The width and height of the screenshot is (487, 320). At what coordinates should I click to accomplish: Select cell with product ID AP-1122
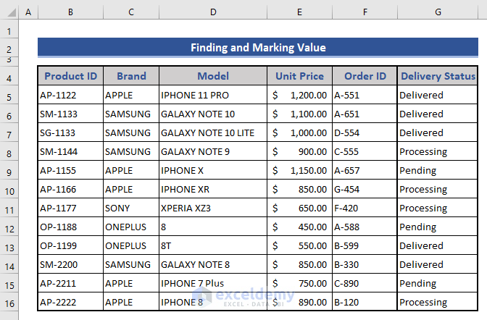tap(70, 95)
